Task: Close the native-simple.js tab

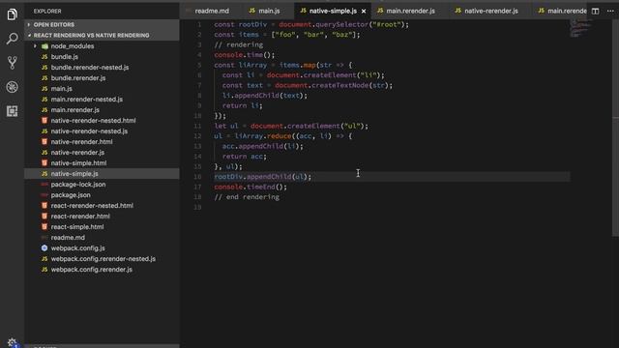Action: point(364,11)
